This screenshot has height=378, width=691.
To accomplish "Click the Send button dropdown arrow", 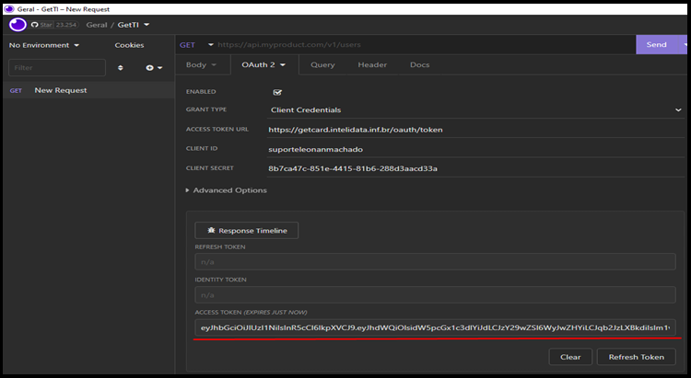I will coord(685,44).
